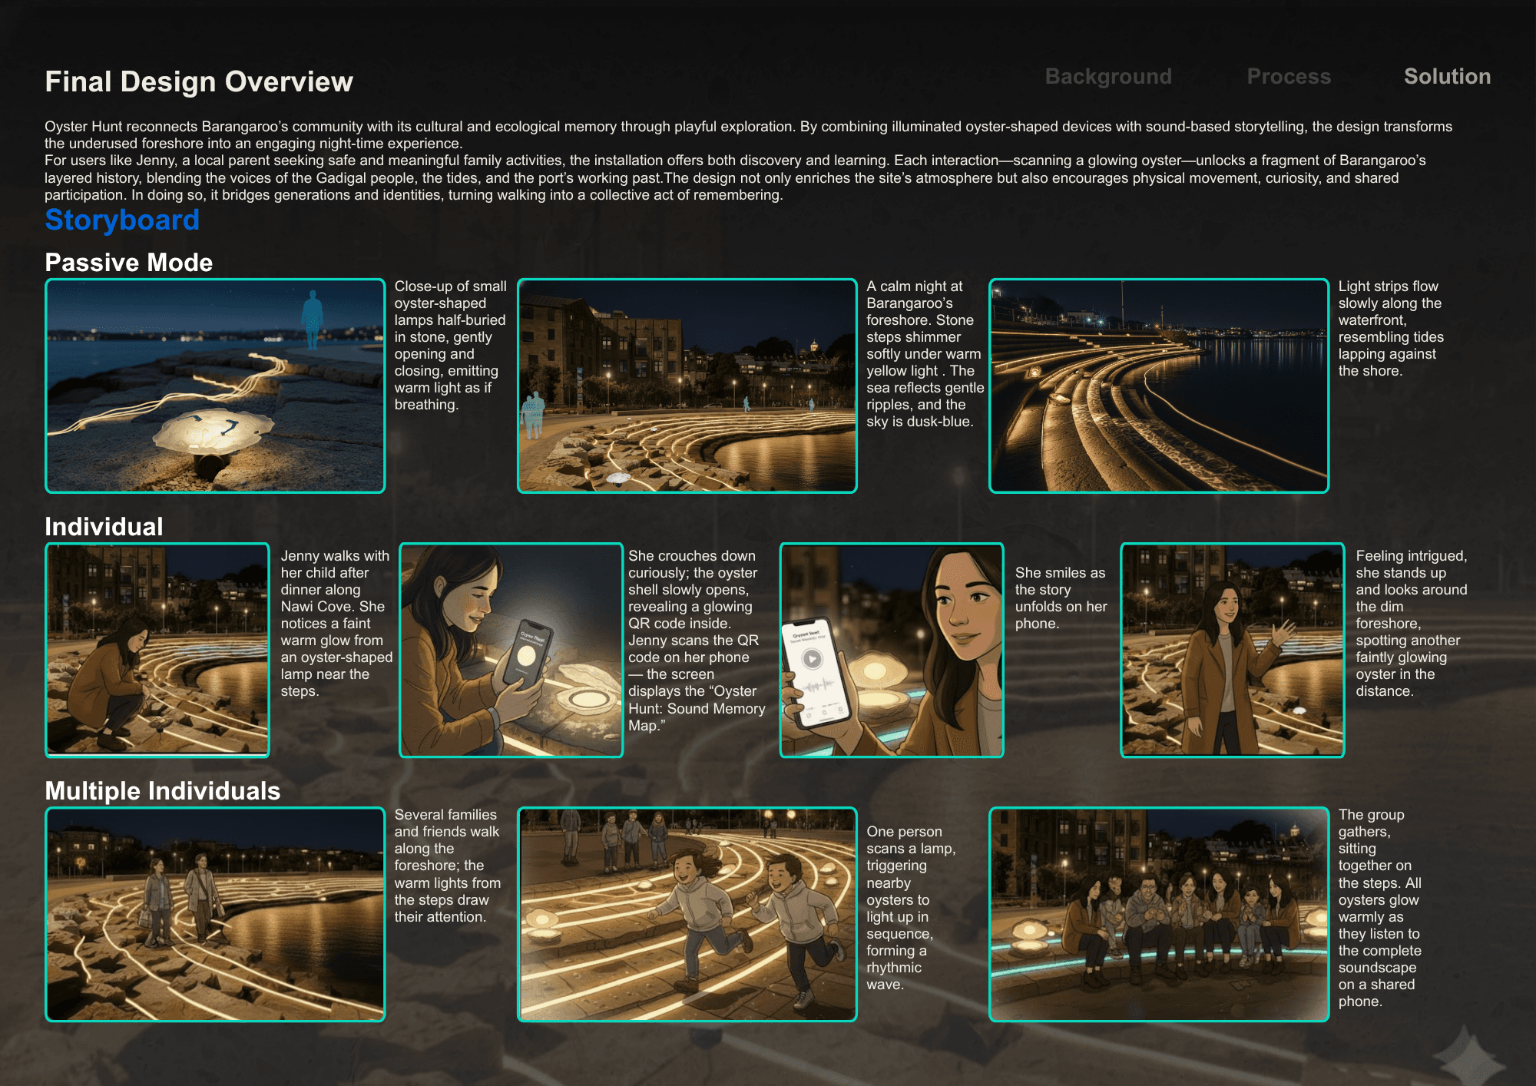Click caption 'Light strips flow slowly along'

coord(1391,329)
